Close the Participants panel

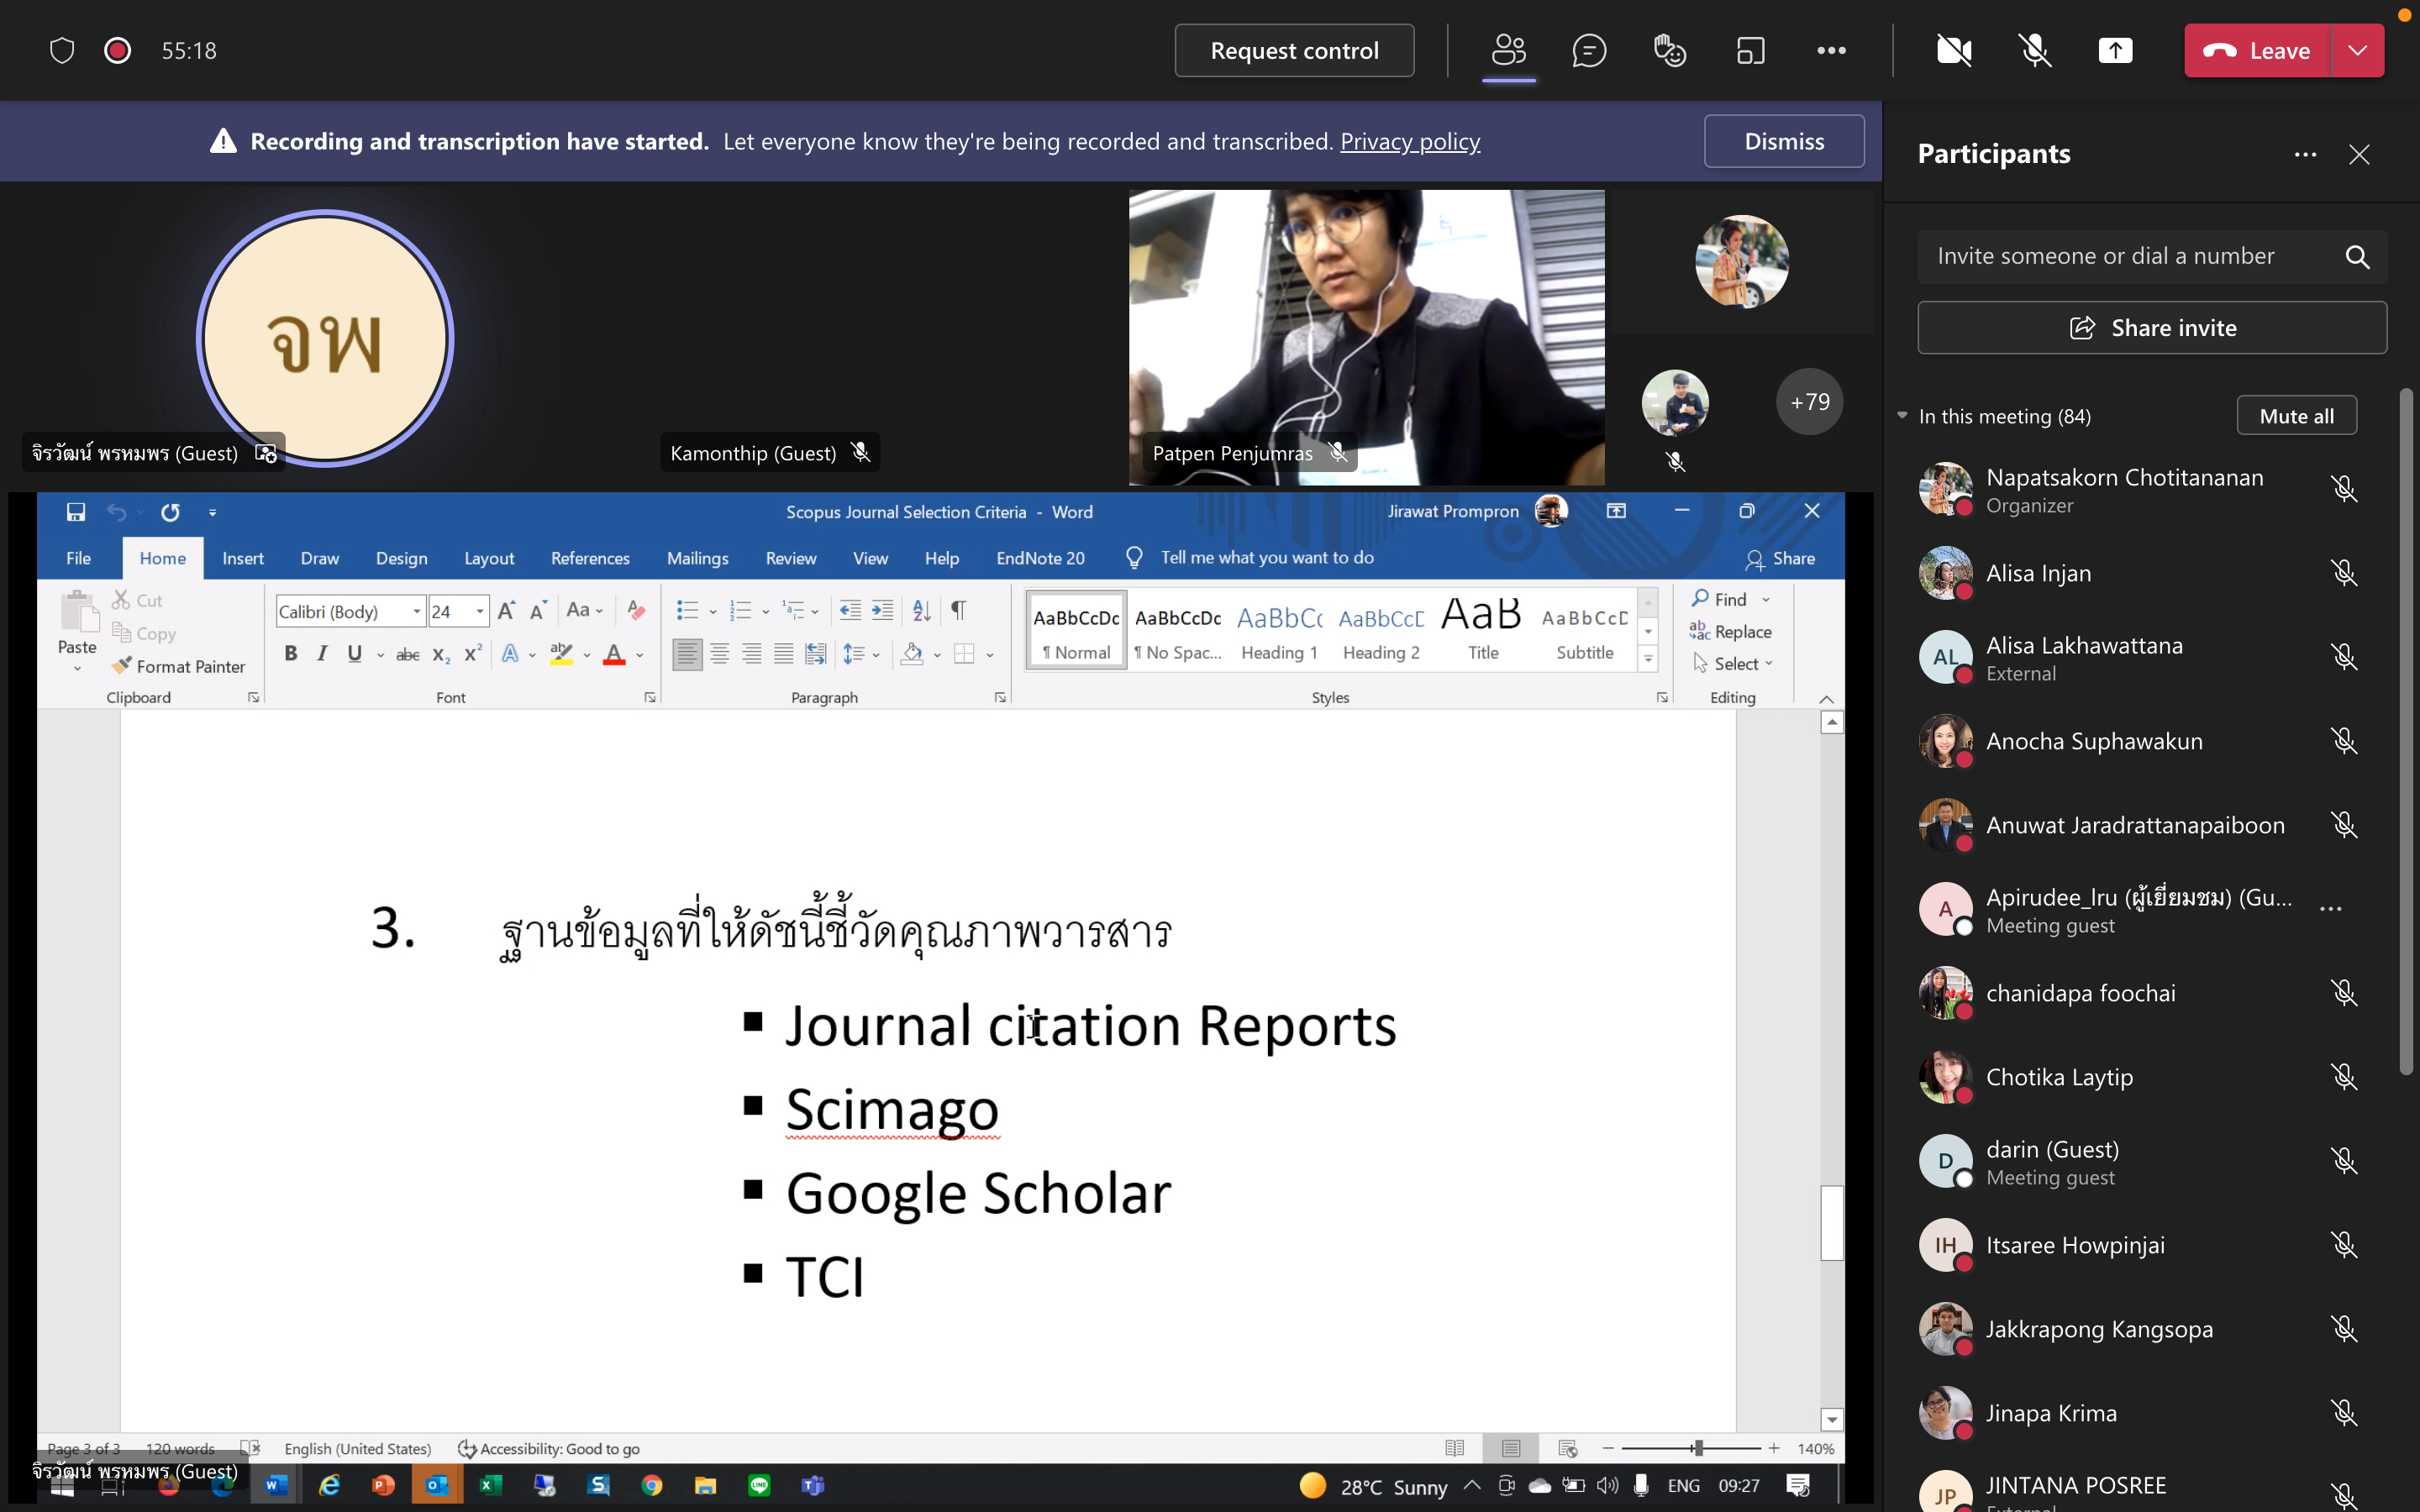point(2359,154)
